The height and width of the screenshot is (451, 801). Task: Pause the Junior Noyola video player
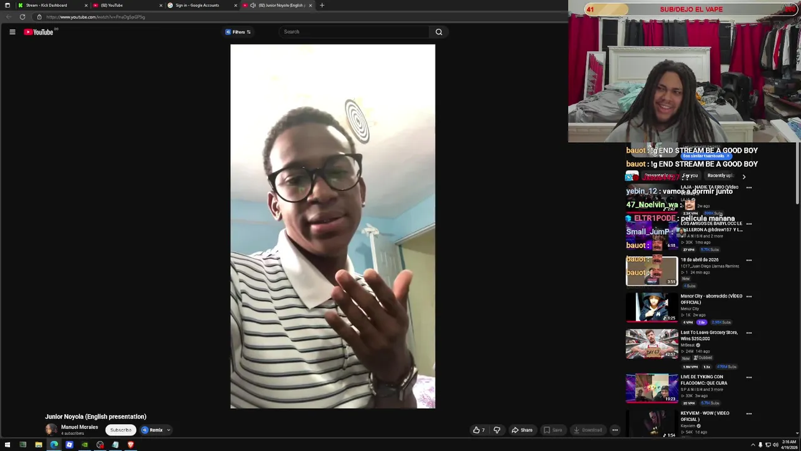(x=332, y=226)
